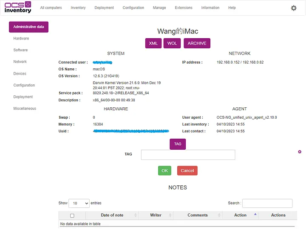Tick the select-all checkbox in notes table
306x229 pixels.
pyautogui.click(x=72, y=215)
